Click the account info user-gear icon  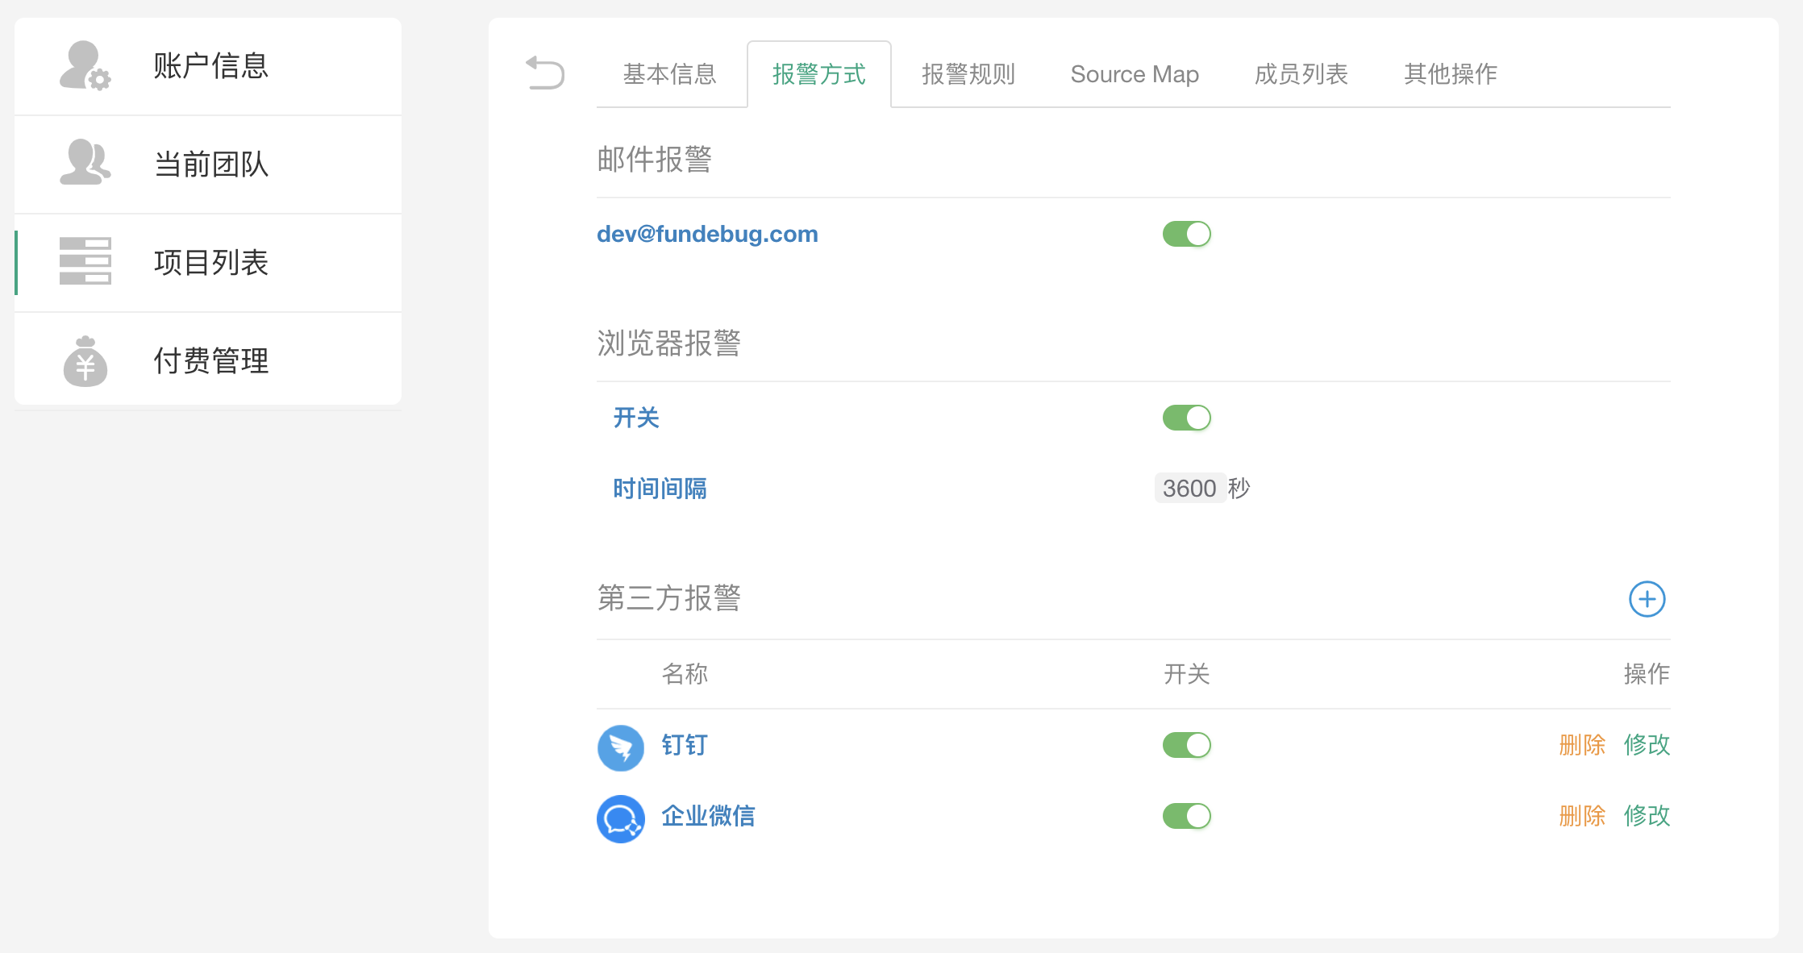[x=85, y=65]
